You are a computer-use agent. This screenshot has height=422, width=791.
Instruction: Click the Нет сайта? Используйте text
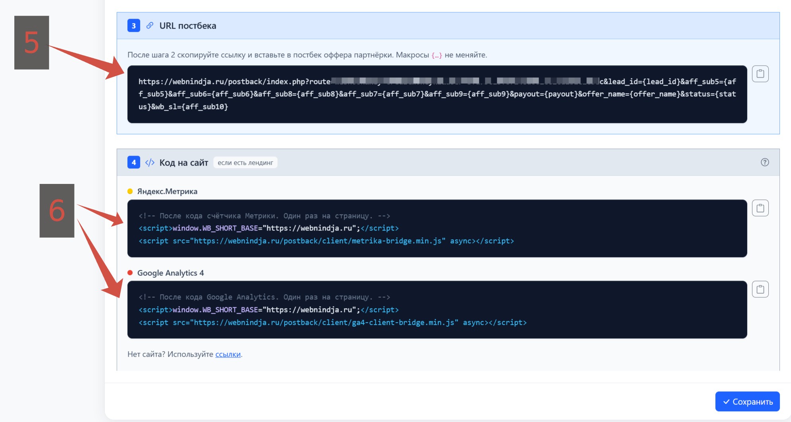coord(170,354)
